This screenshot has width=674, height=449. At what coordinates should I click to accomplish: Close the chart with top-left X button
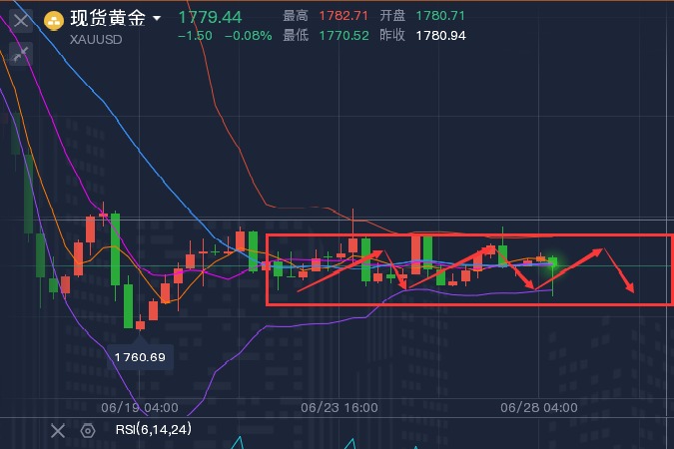tap(21, 19)
